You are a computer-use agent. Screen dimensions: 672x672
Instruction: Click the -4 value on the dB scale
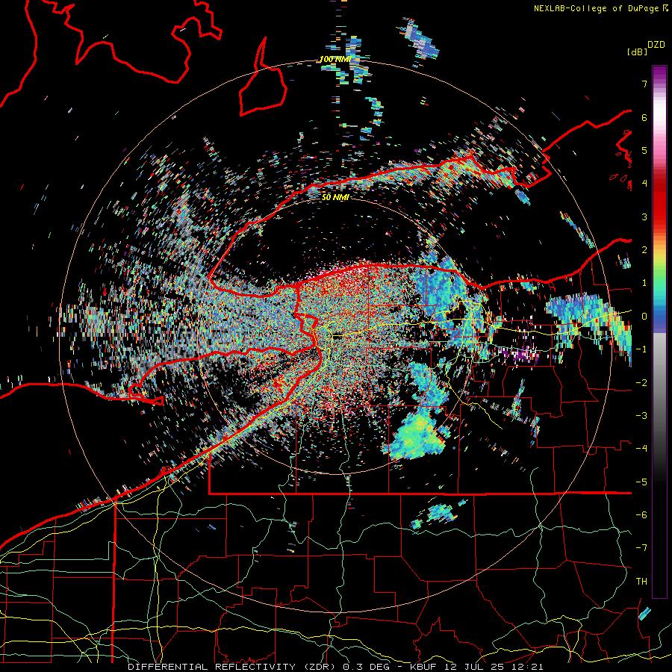pyautogui.click(x=641, y=449)
